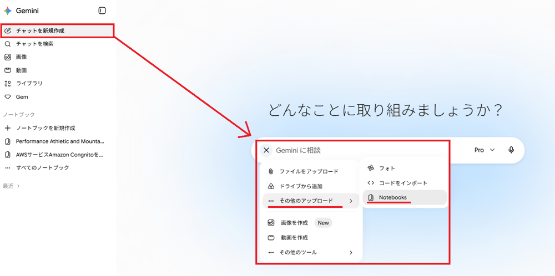Click the microphone icon in the prompt bar

pos(511,150)
